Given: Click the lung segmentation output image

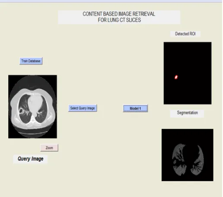Looking at the screenshot, I should tap(188, 155).
